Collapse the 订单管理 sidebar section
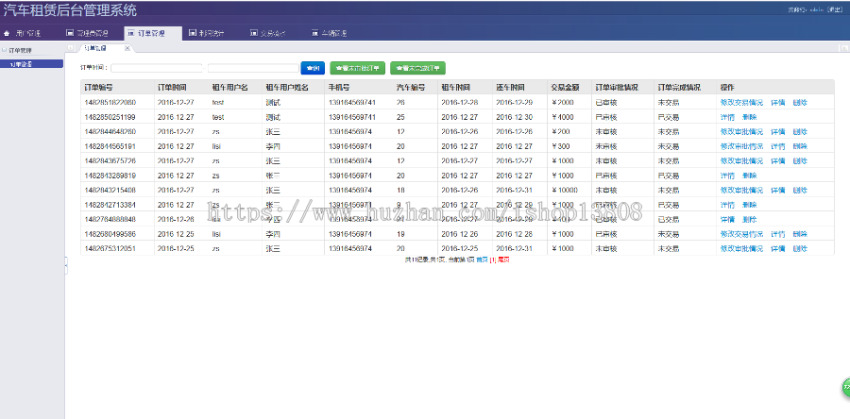The image size is (850, 419). pos(5,50)
